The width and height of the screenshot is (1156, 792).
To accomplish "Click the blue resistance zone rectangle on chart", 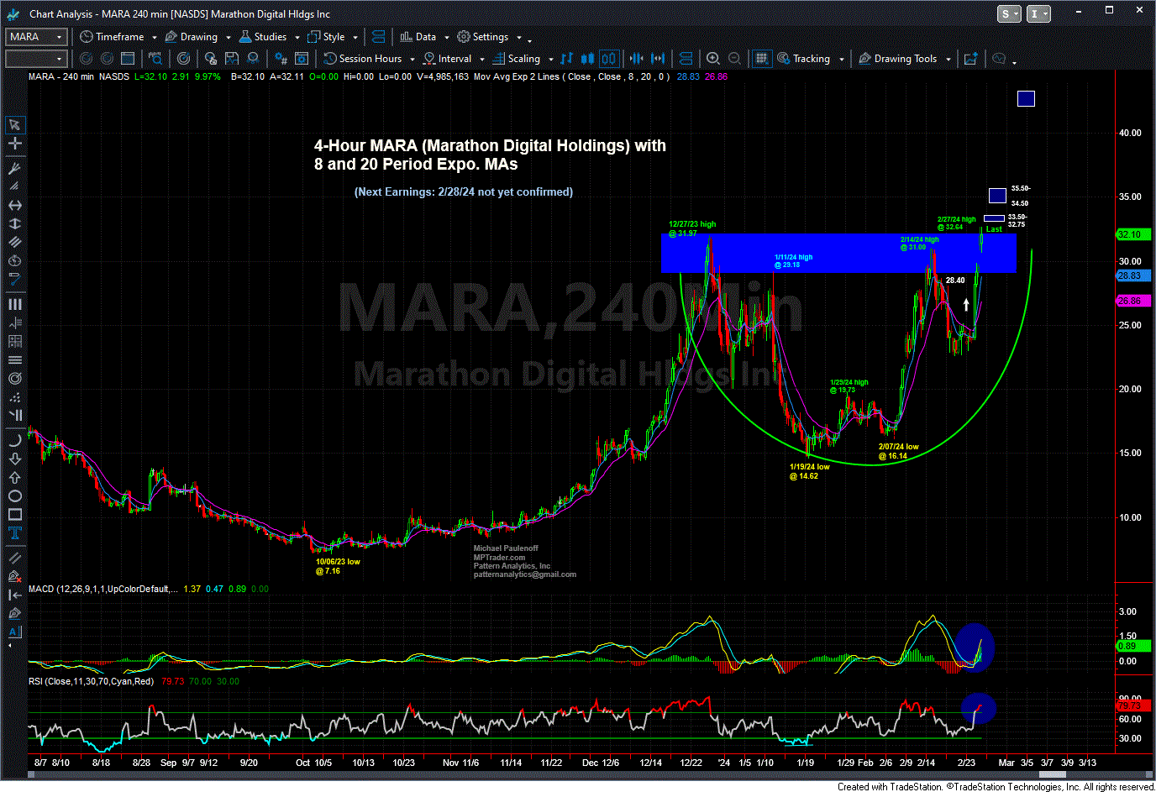I will [x=838, y=253].
